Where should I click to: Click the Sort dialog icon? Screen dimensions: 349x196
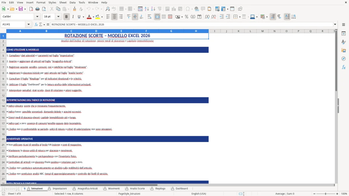[140, 9]
